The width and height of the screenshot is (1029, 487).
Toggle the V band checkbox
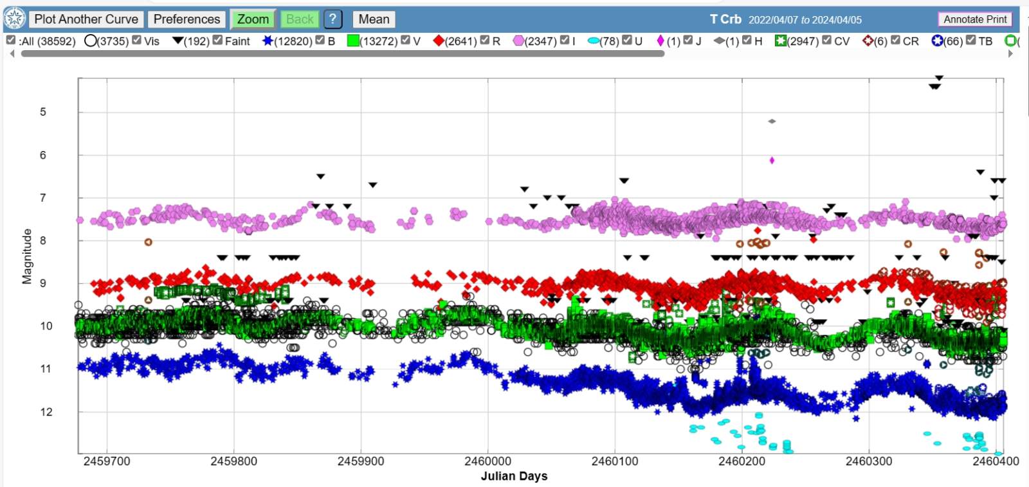(x=405, y=40)
